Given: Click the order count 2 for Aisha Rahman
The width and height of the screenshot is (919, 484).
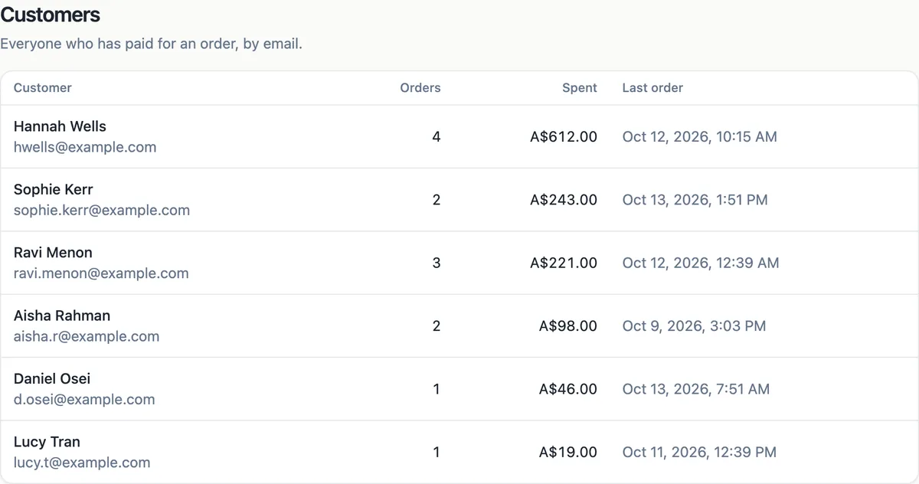Looking at the screenshot, I should (437, 326).
